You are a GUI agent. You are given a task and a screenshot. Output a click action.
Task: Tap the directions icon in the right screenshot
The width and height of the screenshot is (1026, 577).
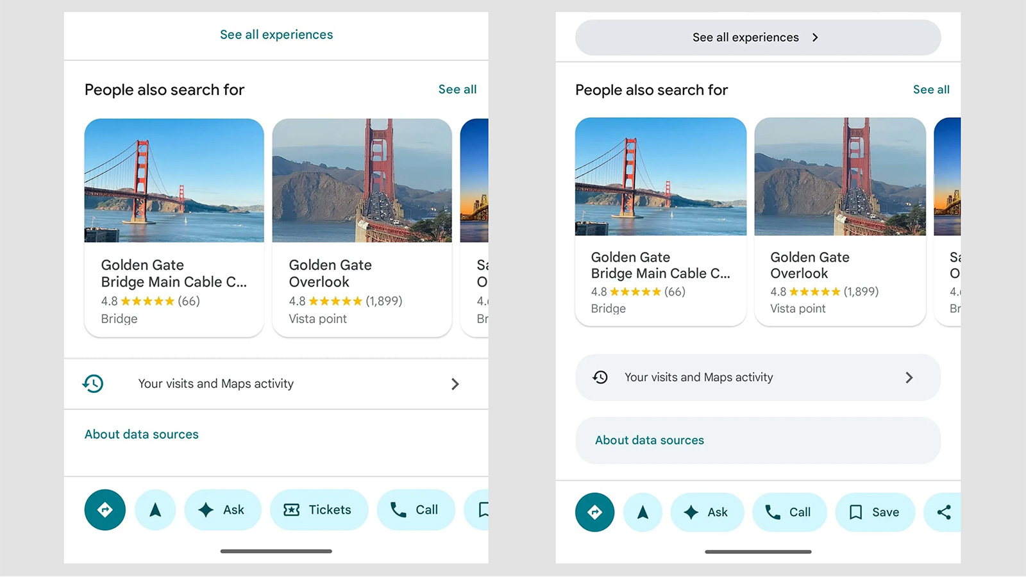[594, 512]
